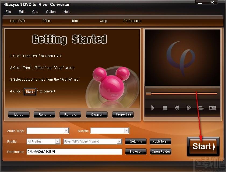Open the Trim tool

[x=75, y=21]
